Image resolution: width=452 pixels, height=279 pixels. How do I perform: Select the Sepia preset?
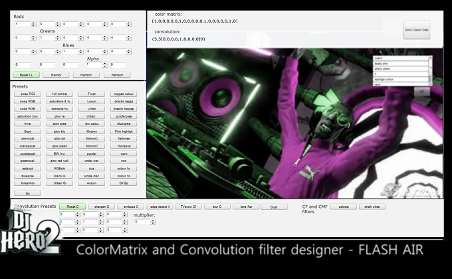point(27,131)
